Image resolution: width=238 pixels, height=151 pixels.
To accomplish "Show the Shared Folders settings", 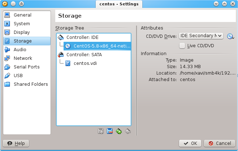I will 27,84.
